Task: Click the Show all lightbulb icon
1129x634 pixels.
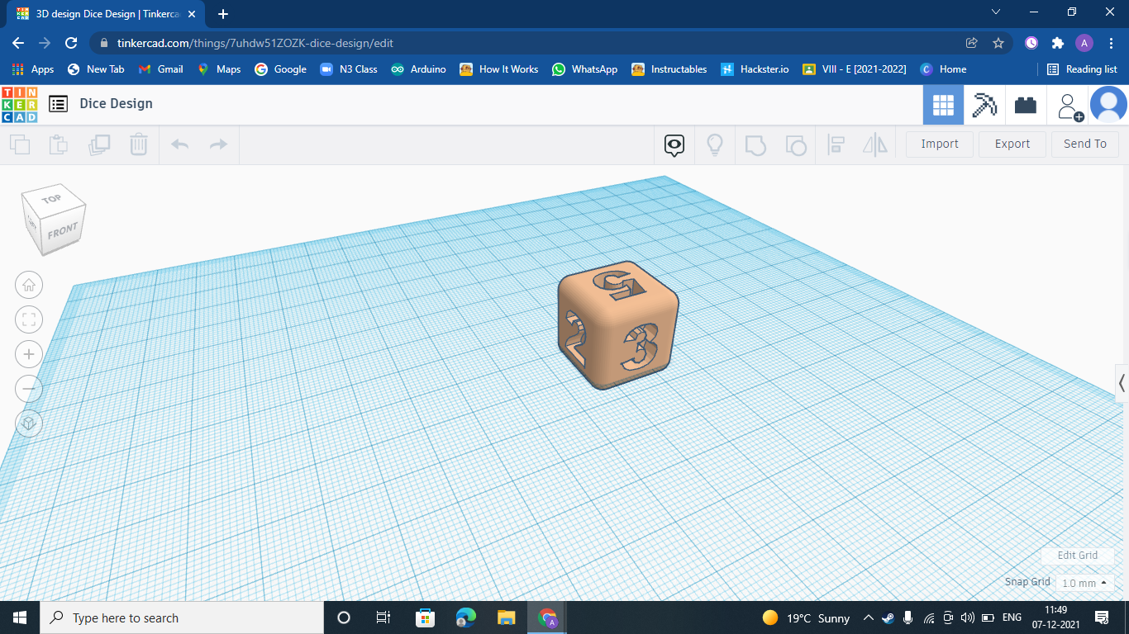Action: coord(715,145)
